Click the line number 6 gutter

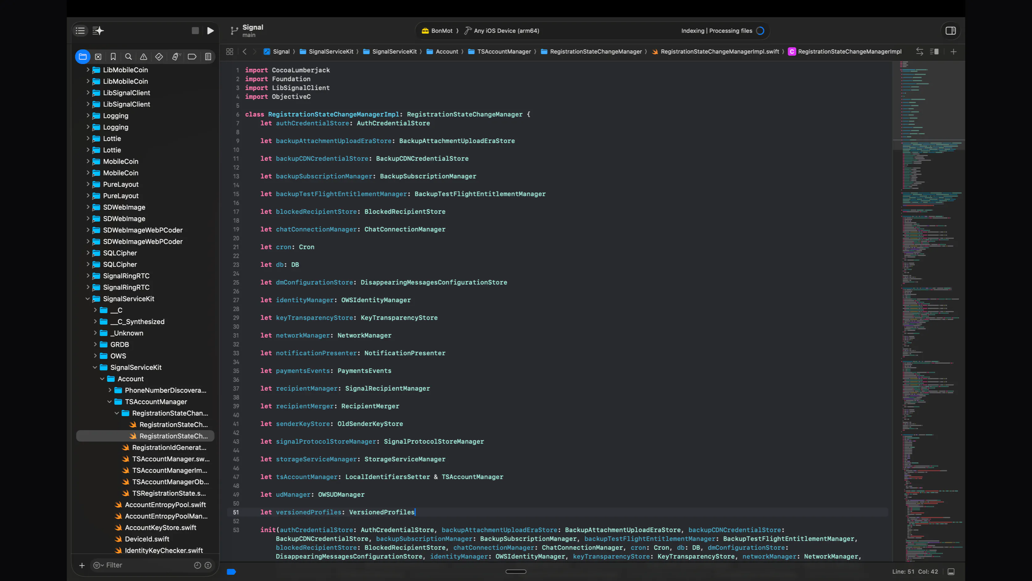tap(237, 115)
